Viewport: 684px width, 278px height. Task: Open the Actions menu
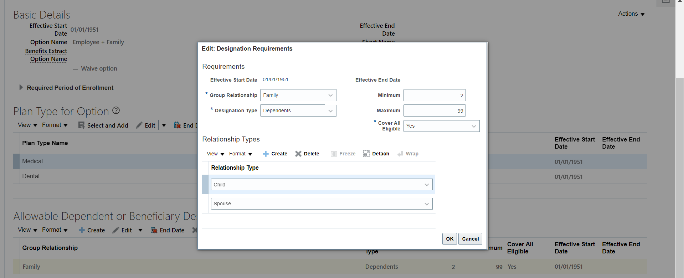pyautogui.click(x=631, y=14)
